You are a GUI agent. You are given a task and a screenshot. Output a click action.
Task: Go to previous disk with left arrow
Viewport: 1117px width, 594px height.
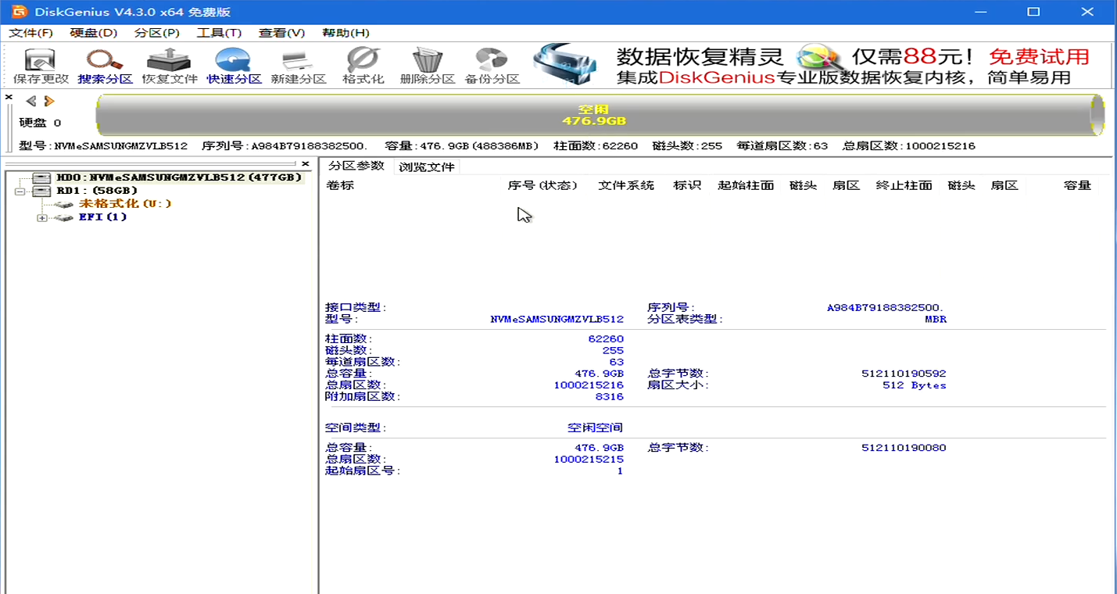tap(31, 101)
